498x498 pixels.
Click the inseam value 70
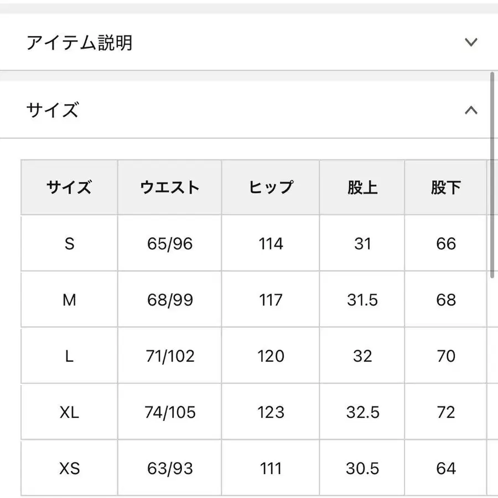point(445,356)
